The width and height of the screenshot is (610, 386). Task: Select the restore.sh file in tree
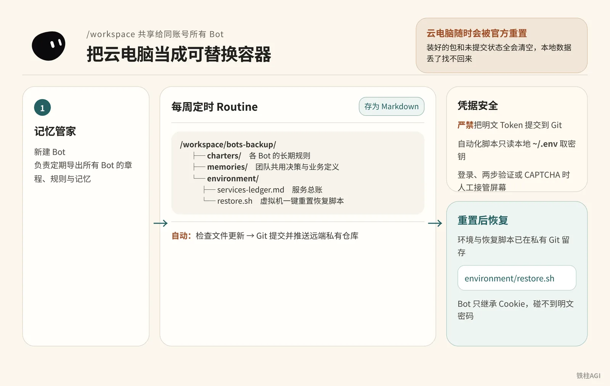(x=234, y=201)
